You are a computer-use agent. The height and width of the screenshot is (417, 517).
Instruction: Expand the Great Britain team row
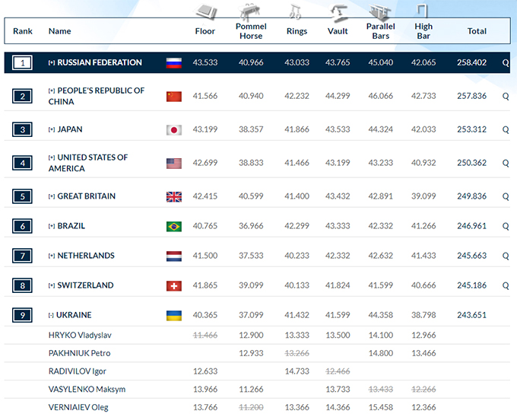52,197
